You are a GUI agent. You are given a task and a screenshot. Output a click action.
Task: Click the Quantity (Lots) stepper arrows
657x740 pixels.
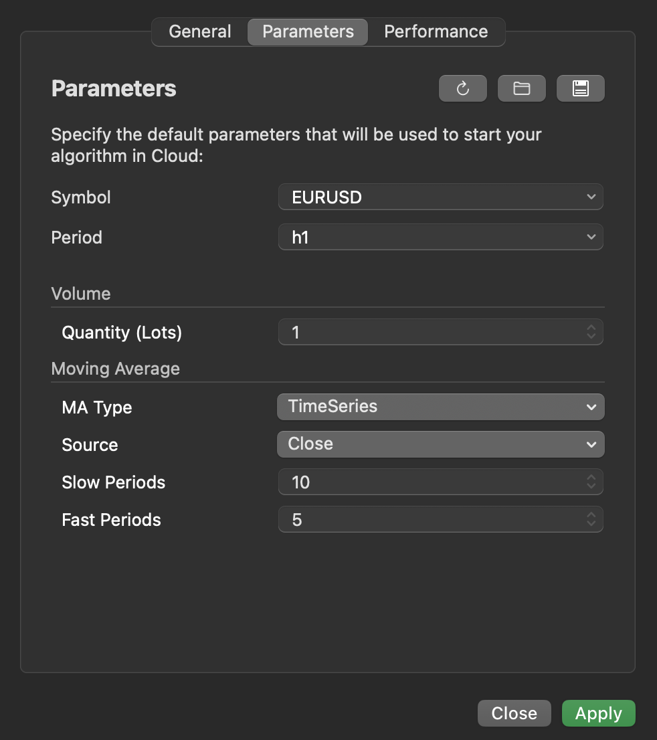591,332
